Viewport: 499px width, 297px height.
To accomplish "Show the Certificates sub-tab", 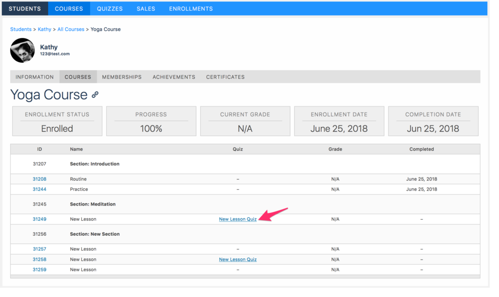I will (225, 77).
